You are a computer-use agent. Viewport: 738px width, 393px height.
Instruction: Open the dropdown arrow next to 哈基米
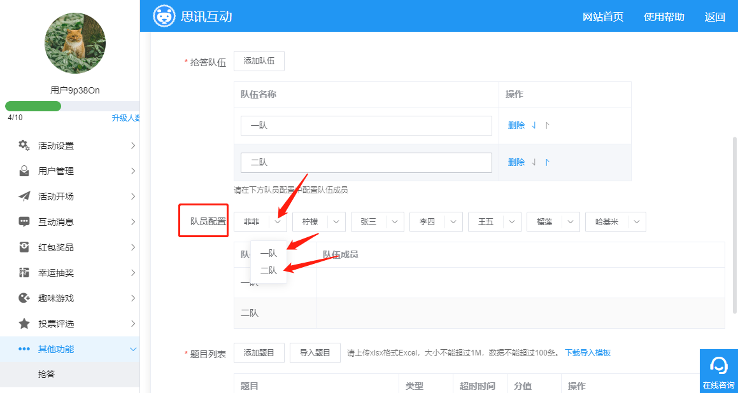637,222
